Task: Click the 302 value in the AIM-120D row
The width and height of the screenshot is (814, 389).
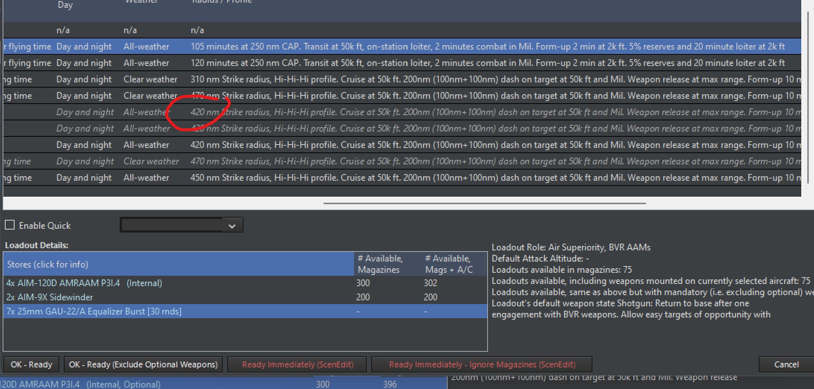Action: pyautogui.click(x=431, y=283)
